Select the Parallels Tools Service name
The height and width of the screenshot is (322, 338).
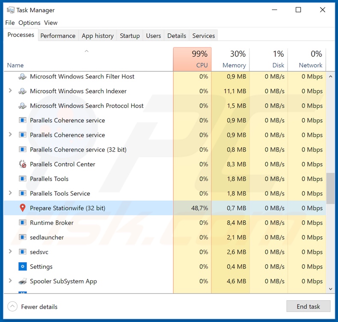point(60,193)
